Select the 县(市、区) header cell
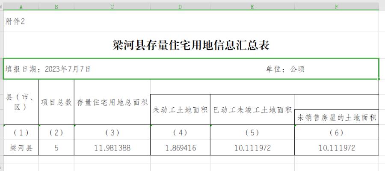 [x=21, y=103]
